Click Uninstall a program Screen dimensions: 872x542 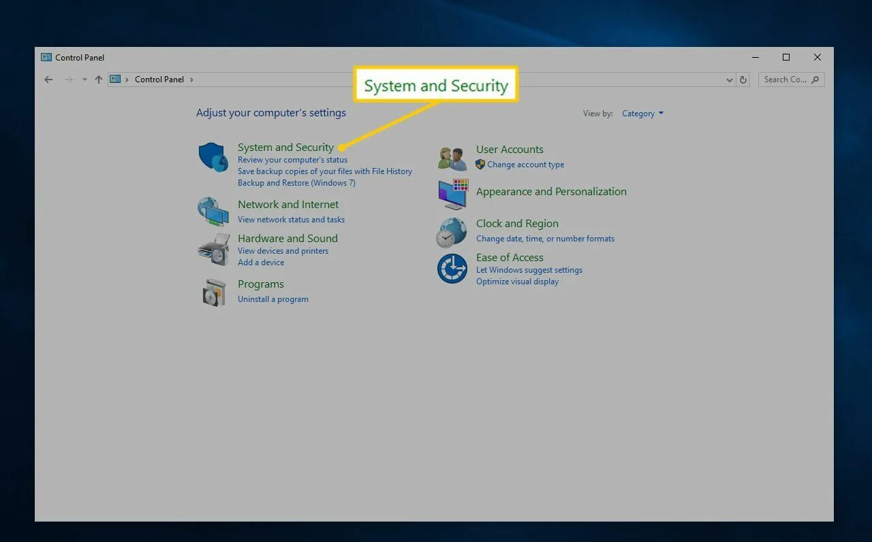(273, 299)
